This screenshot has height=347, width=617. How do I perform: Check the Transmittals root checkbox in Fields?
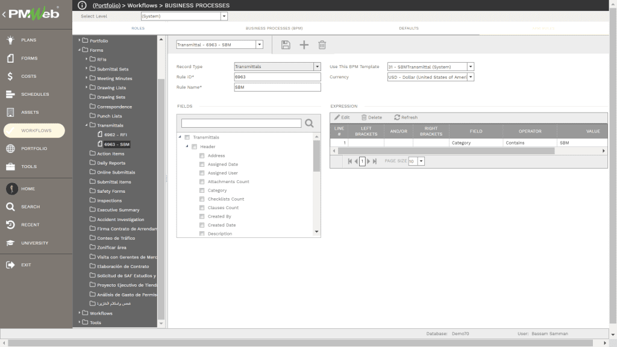(x=187, y=137)
